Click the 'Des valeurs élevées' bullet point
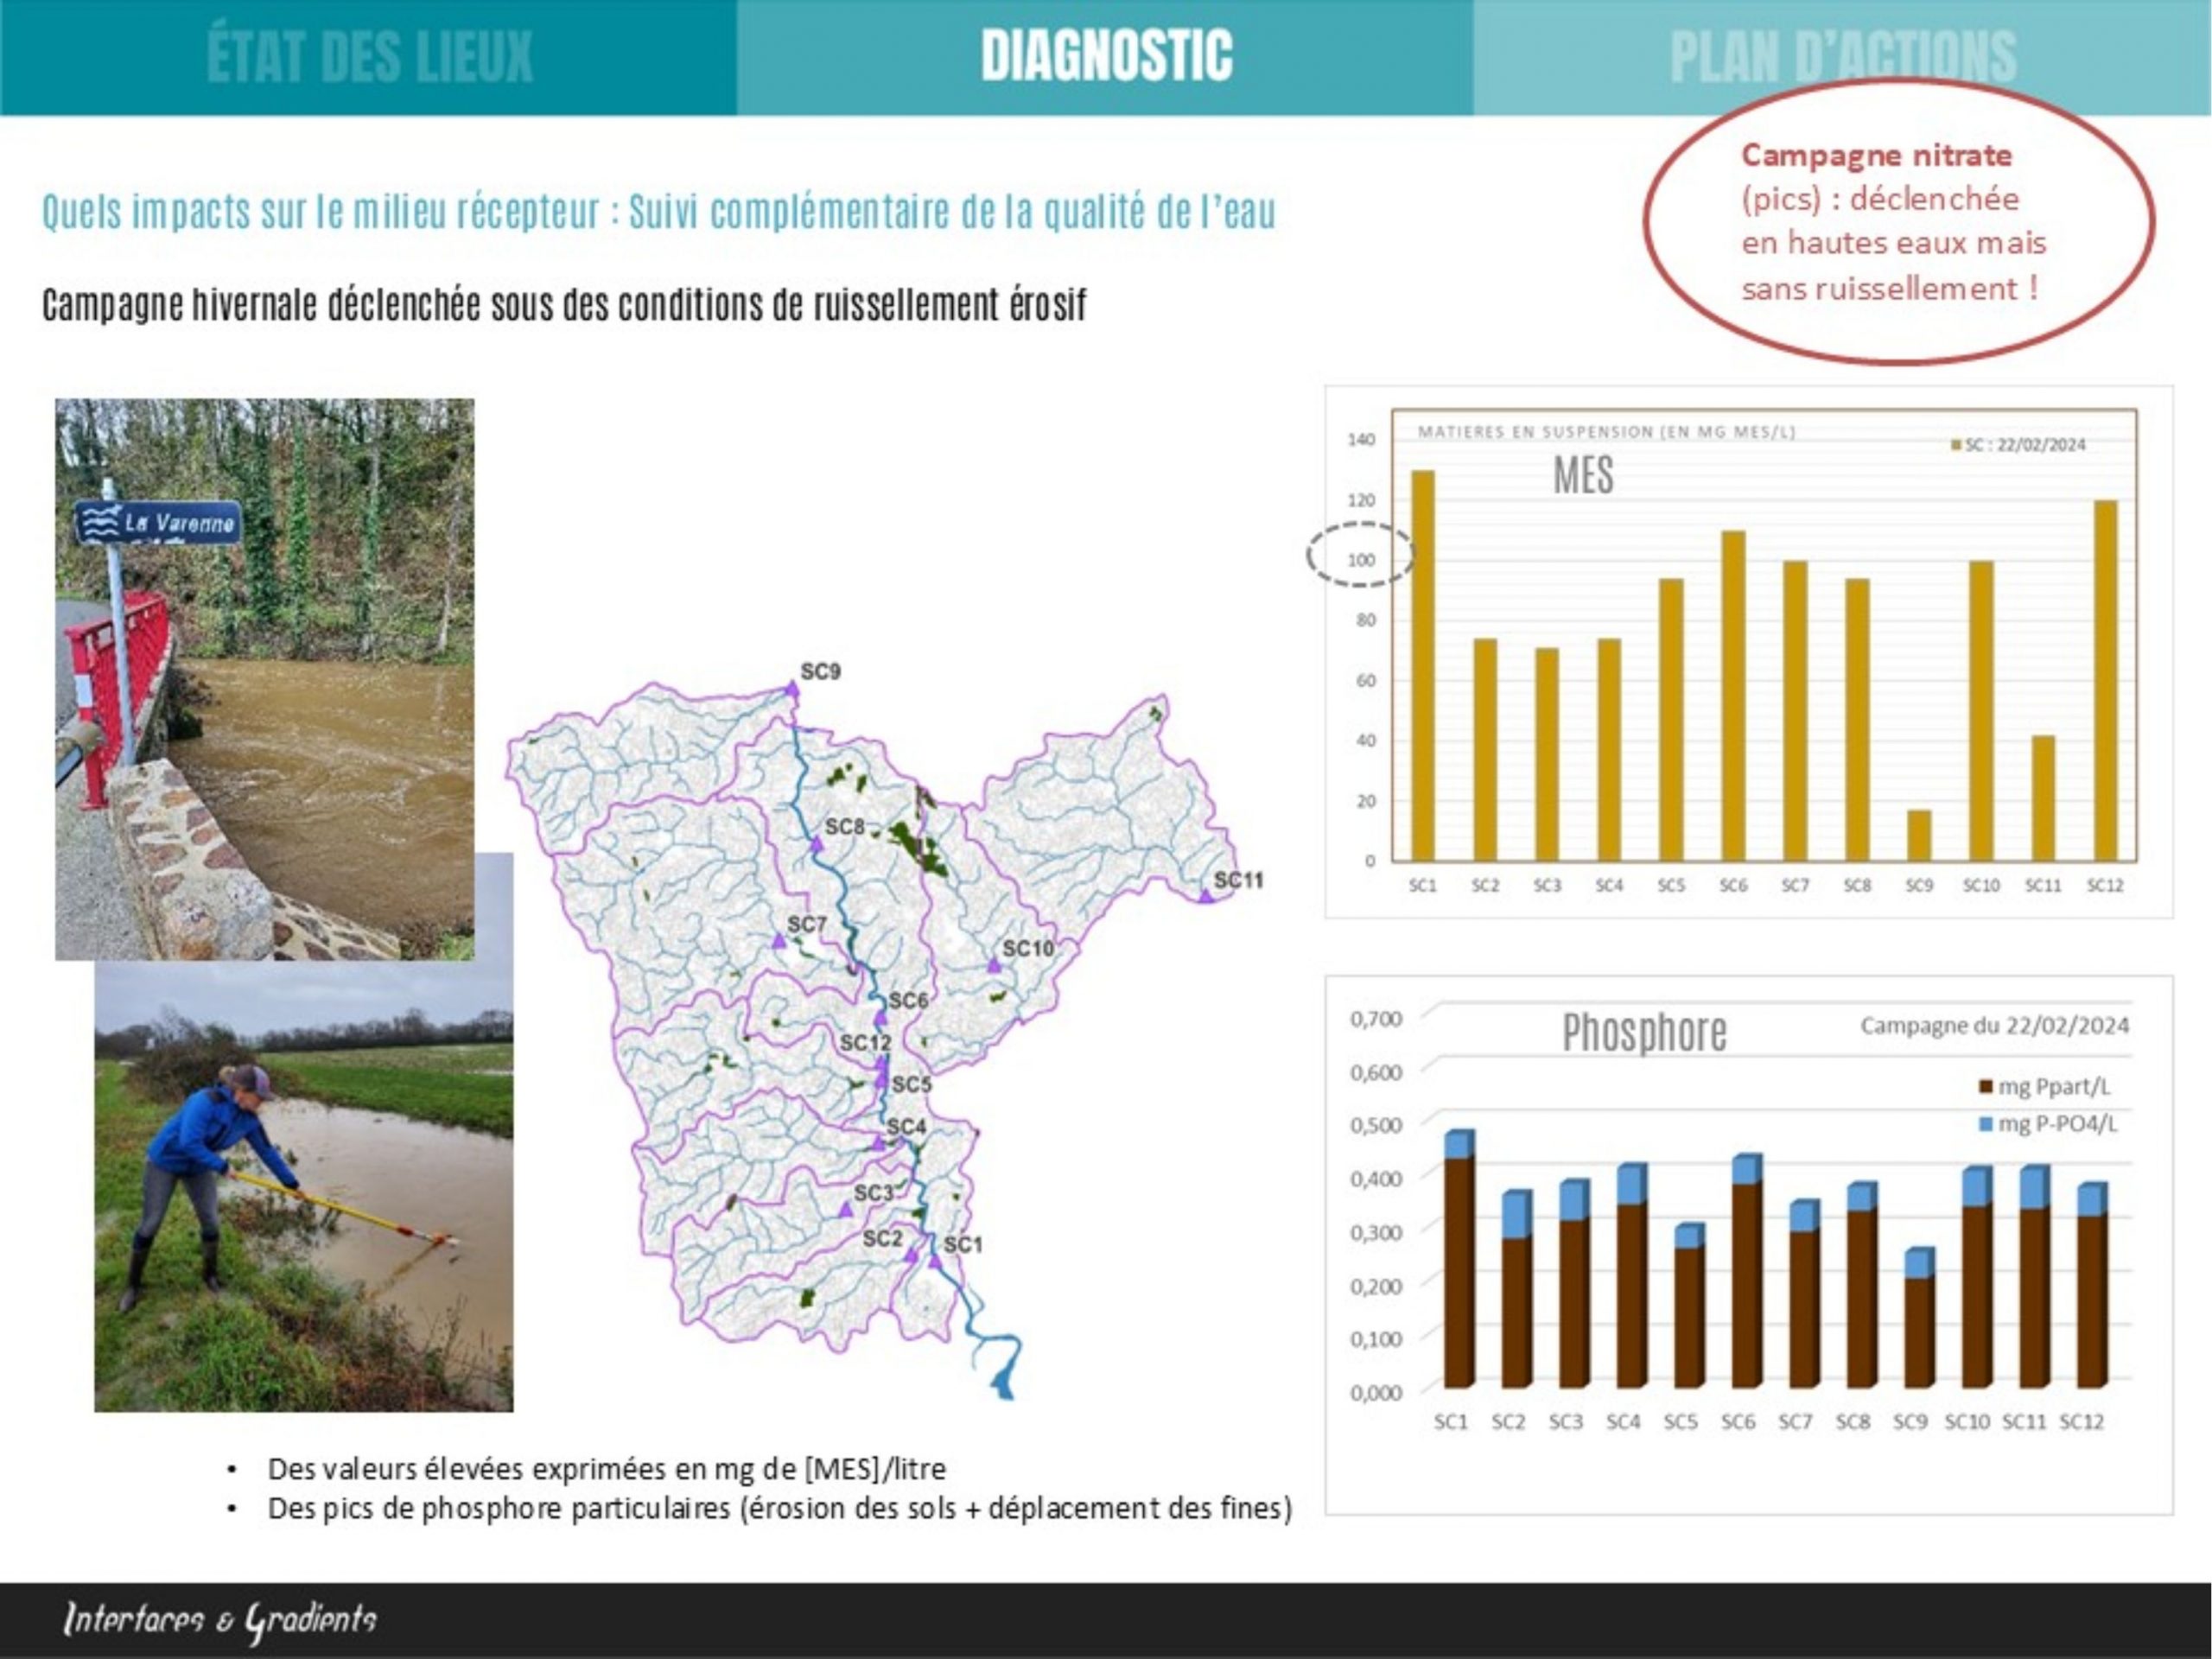2212x1659 pixels. (606, 1469)
